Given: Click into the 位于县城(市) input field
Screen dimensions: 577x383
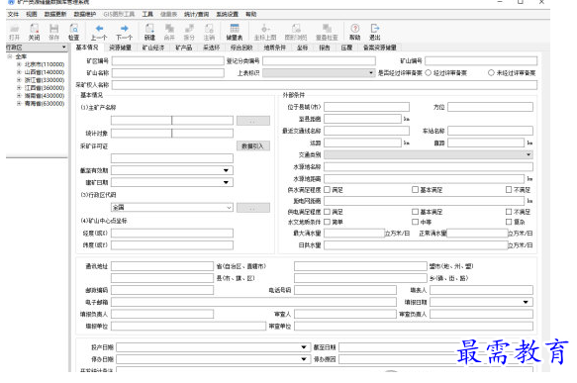Looking at the screenshot, I should click(x=366, y=107).
